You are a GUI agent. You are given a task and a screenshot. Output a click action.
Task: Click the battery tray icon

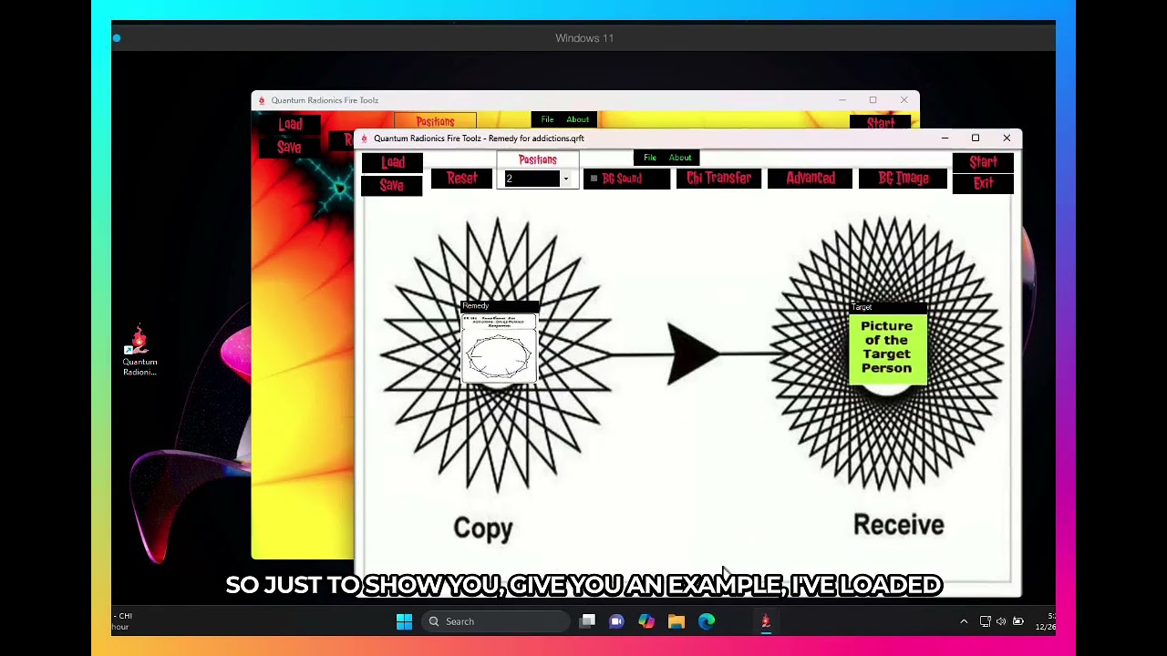(x=1018, y=621)
